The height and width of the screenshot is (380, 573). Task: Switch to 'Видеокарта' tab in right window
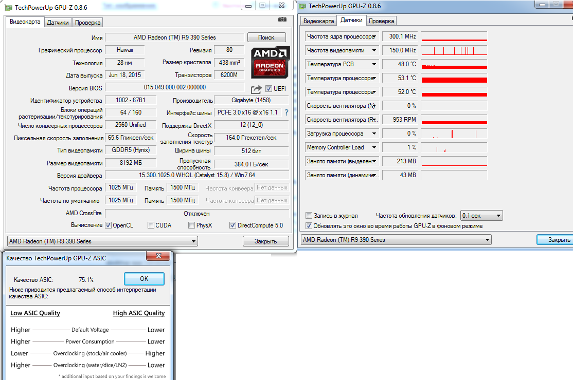tap(319, 21)
